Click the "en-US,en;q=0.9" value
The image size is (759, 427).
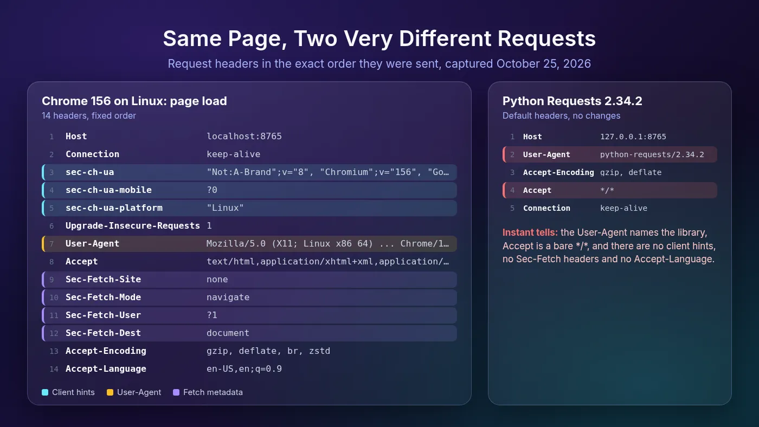pos(244,369)
